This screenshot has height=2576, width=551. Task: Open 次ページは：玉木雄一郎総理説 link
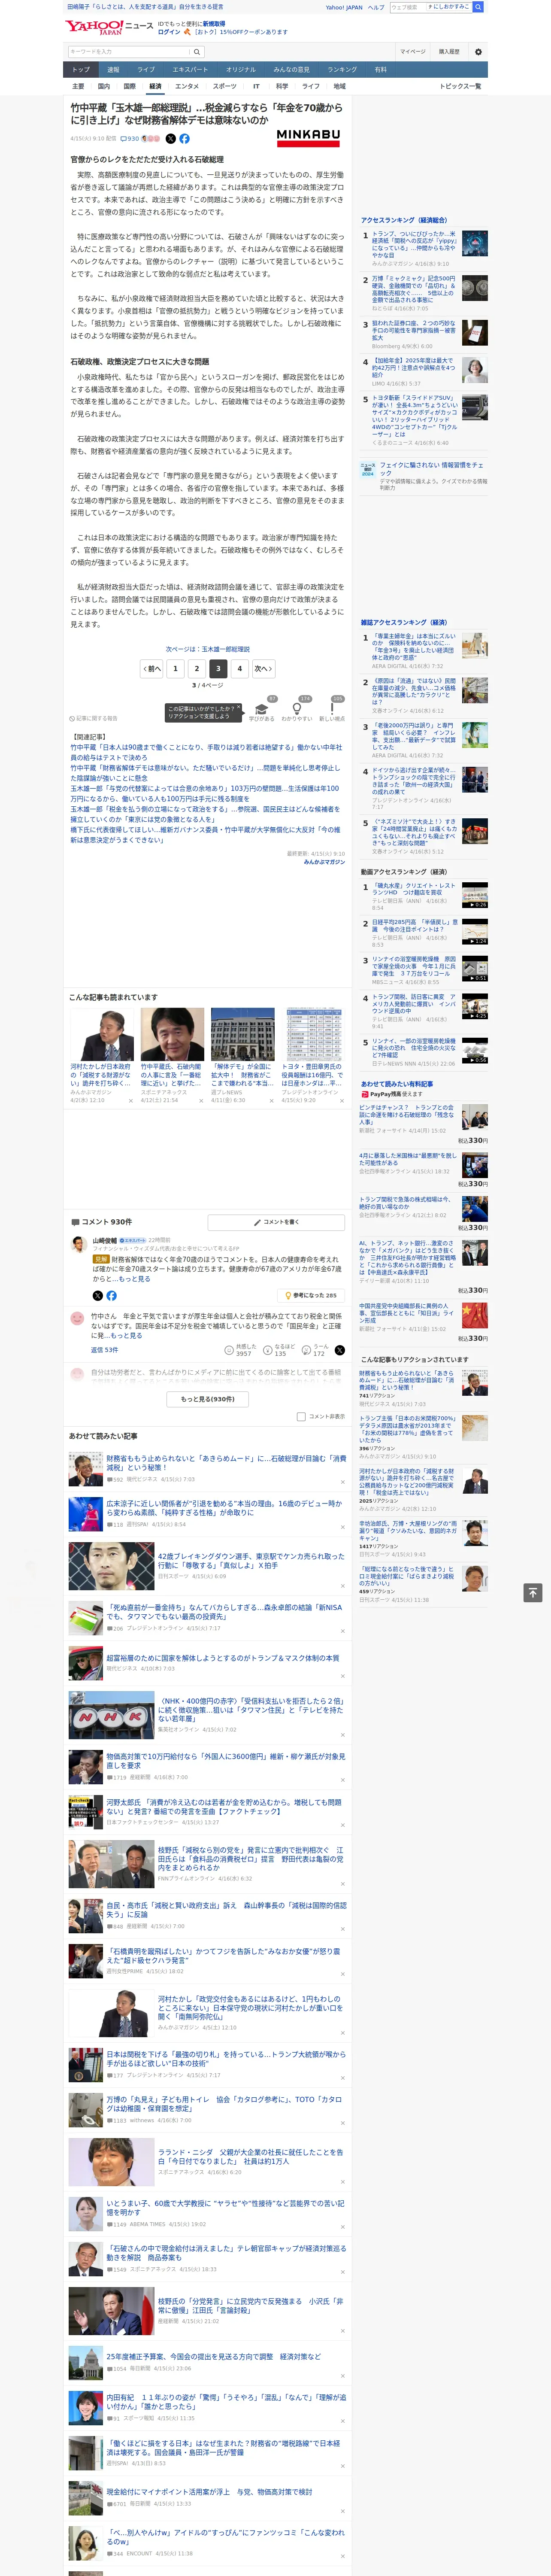pos(208,649)
